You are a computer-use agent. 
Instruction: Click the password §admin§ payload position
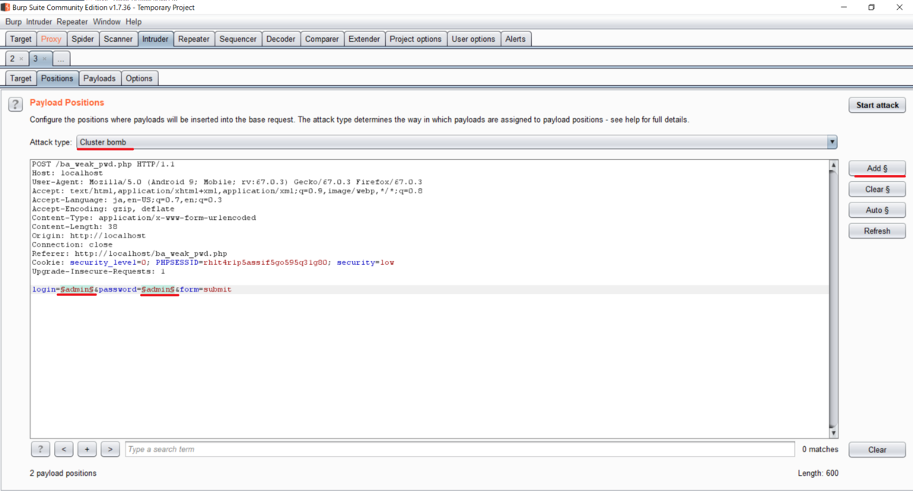click(x=158, y=289)
